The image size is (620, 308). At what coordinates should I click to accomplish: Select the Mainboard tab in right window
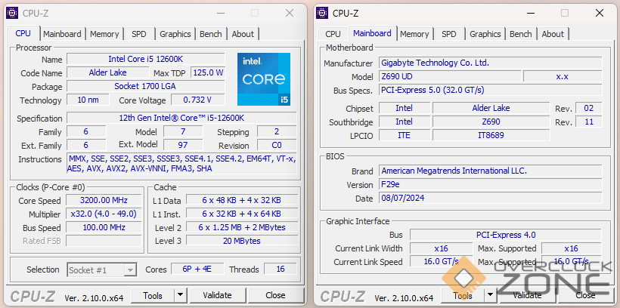[x=372, y=33]
